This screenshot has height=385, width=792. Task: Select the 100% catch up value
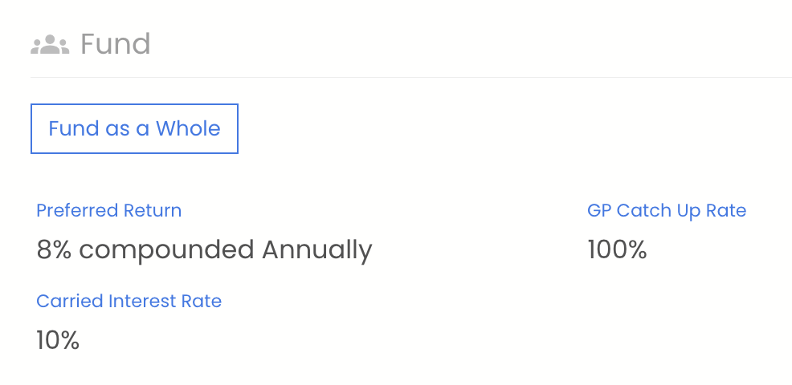617,249
